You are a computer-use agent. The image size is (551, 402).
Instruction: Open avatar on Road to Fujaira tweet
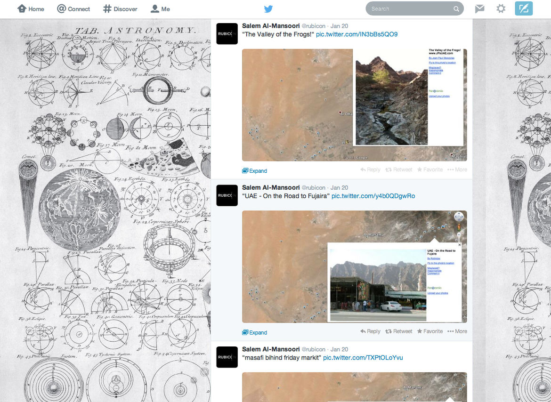[227, 195]
